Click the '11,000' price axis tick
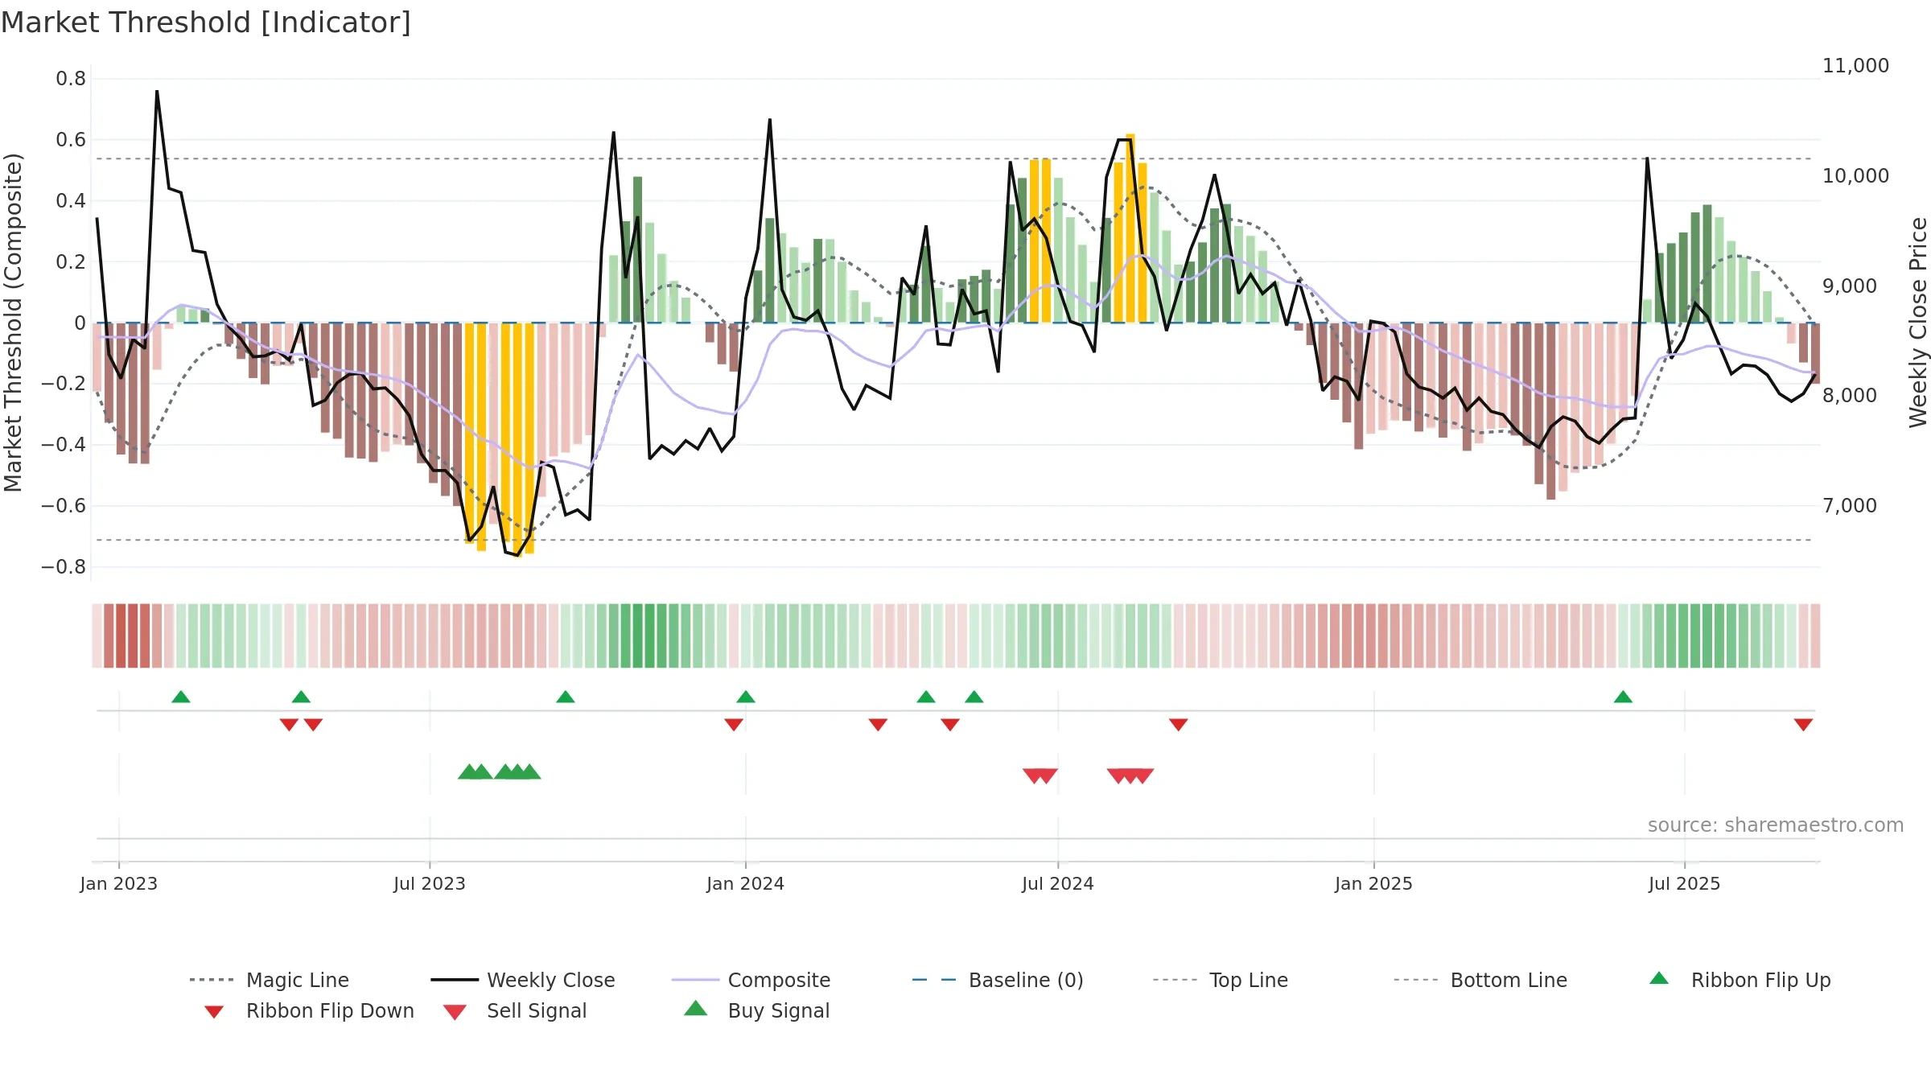This screenshot has height=1086, width=1931. click(x=1855, y=66)
